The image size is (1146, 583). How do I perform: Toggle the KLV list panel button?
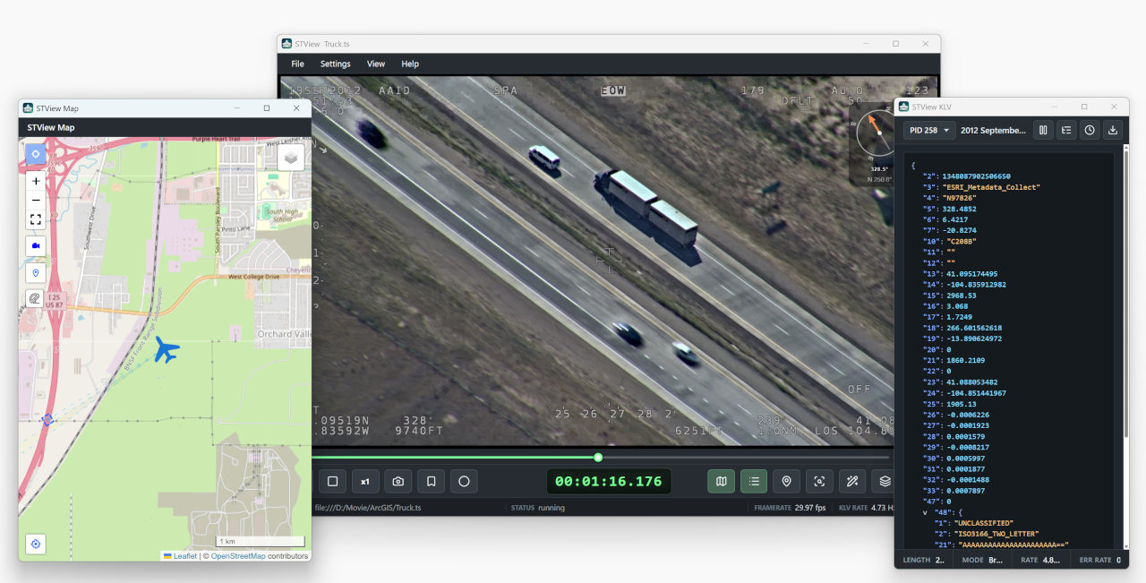pos(754,481)
